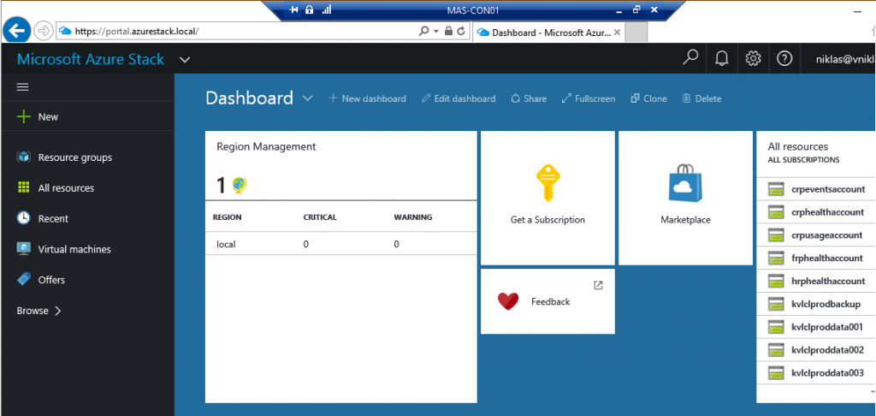Click the lock icon on remote connection bar
The image size is (876, 416).
[x=310, y=10]
